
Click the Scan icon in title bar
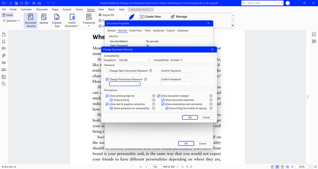(x=34, y=3)
